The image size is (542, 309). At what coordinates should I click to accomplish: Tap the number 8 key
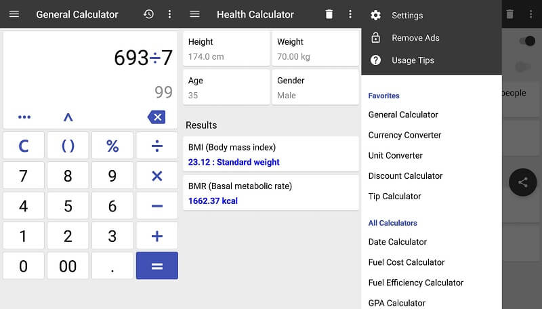pos(68,176)
